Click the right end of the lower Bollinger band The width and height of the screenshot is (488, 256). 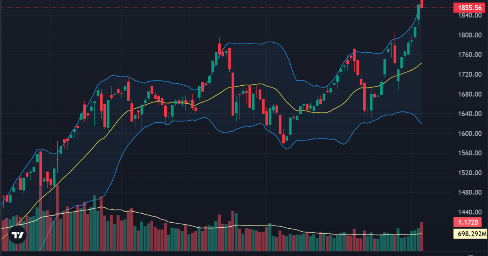click(421, 123)
